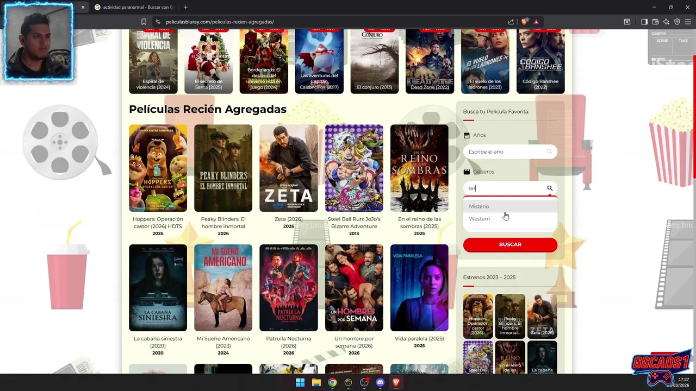Image resolution: width=696 pixels, height=391 pixels.
Task: Open Espiral de violencia (2024) card
Action: (x=153, y=61)
